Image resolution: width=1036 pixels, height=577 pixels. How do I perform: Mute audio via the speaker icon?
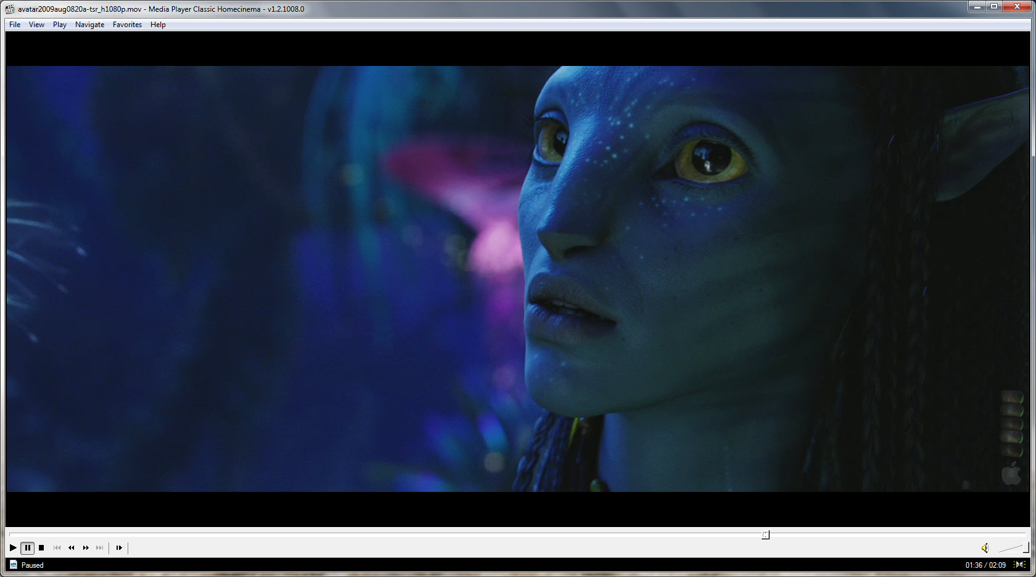click(985, 547)
